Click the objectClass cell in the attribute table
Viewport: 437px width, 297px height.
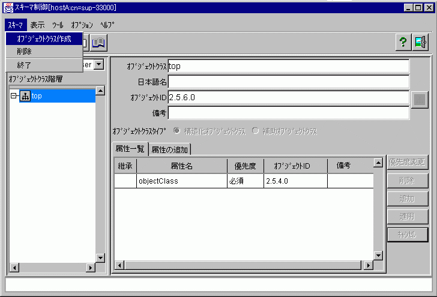pyautogui.click(x=182, y=181)
